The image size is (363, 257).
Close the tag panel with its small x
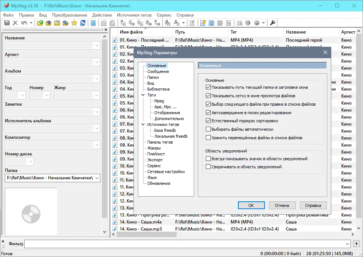(106, 30)
